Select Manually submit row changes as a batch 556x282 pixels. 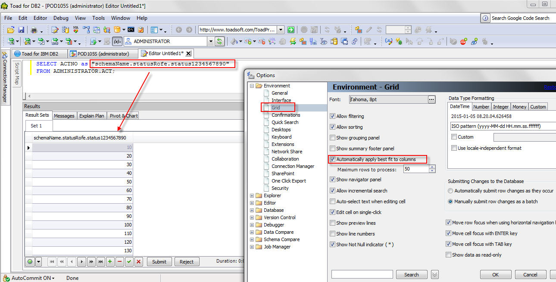tap(450, 201)
